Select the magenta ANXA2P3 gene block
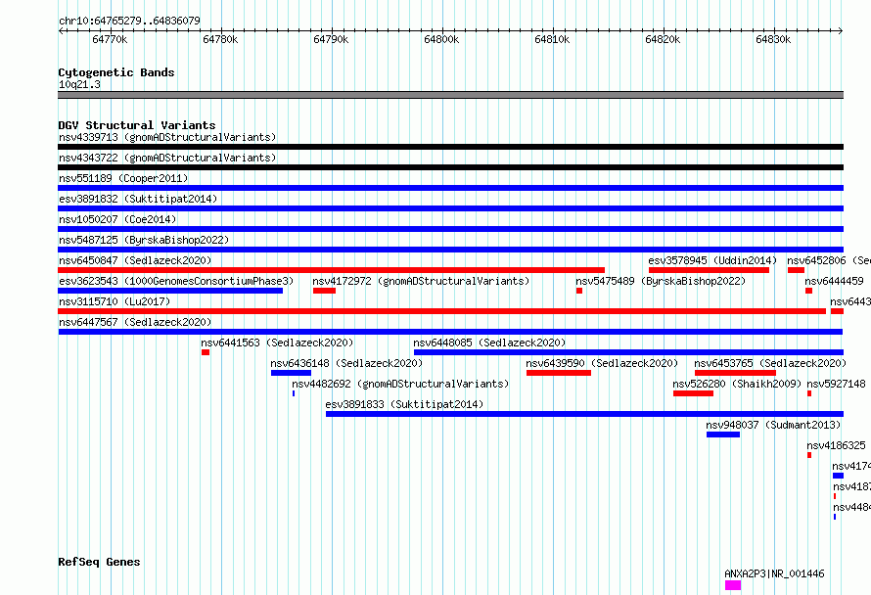 tap(733, 585)
